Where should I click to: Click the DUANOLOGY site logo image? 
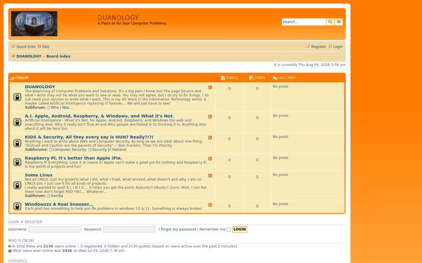pos(34,23)
